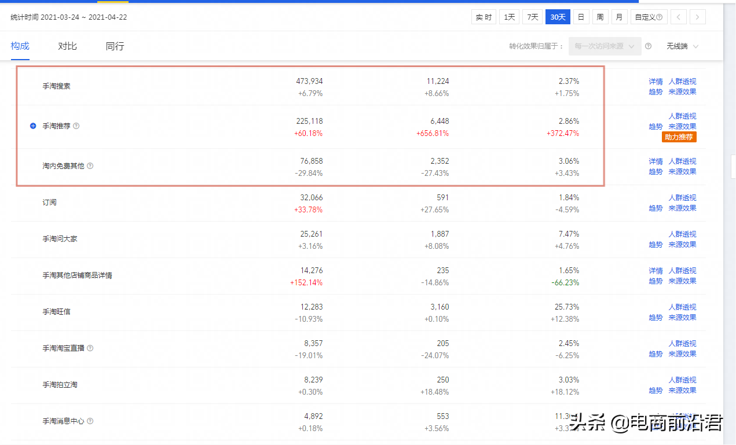This screenshot has width=736, height=445.
Task: Switch to the 对比 tab
Action: click(x=67, y=46)
